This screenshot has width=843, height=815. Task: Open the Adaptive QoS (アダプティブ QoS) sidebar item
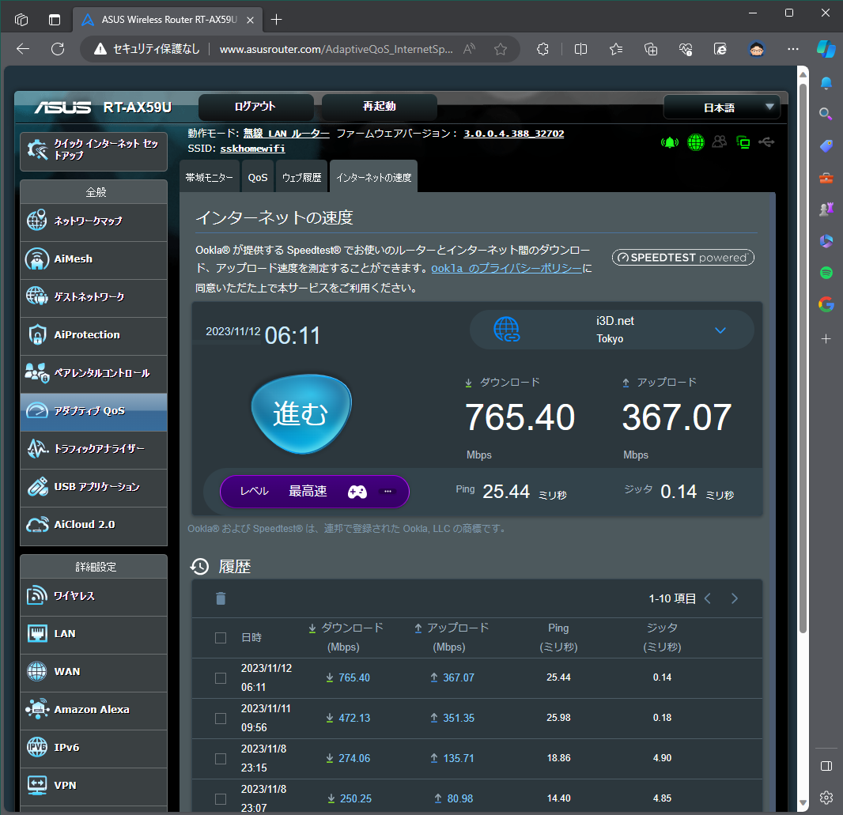(x=93, y=412)
